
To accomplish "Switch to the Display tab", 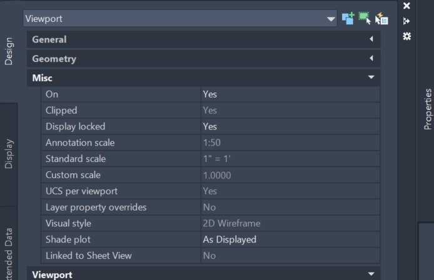I will 9,154.
